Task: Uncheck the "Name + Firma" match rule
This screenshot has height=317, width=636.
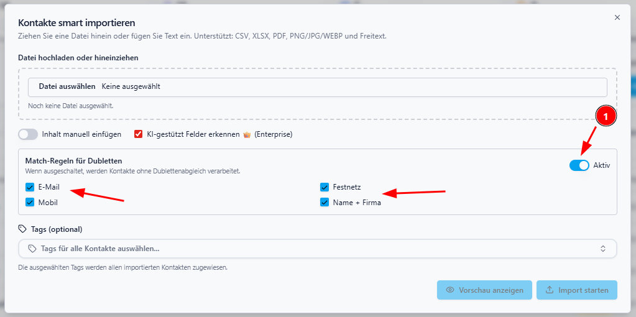Action: (x=325, y=202)
